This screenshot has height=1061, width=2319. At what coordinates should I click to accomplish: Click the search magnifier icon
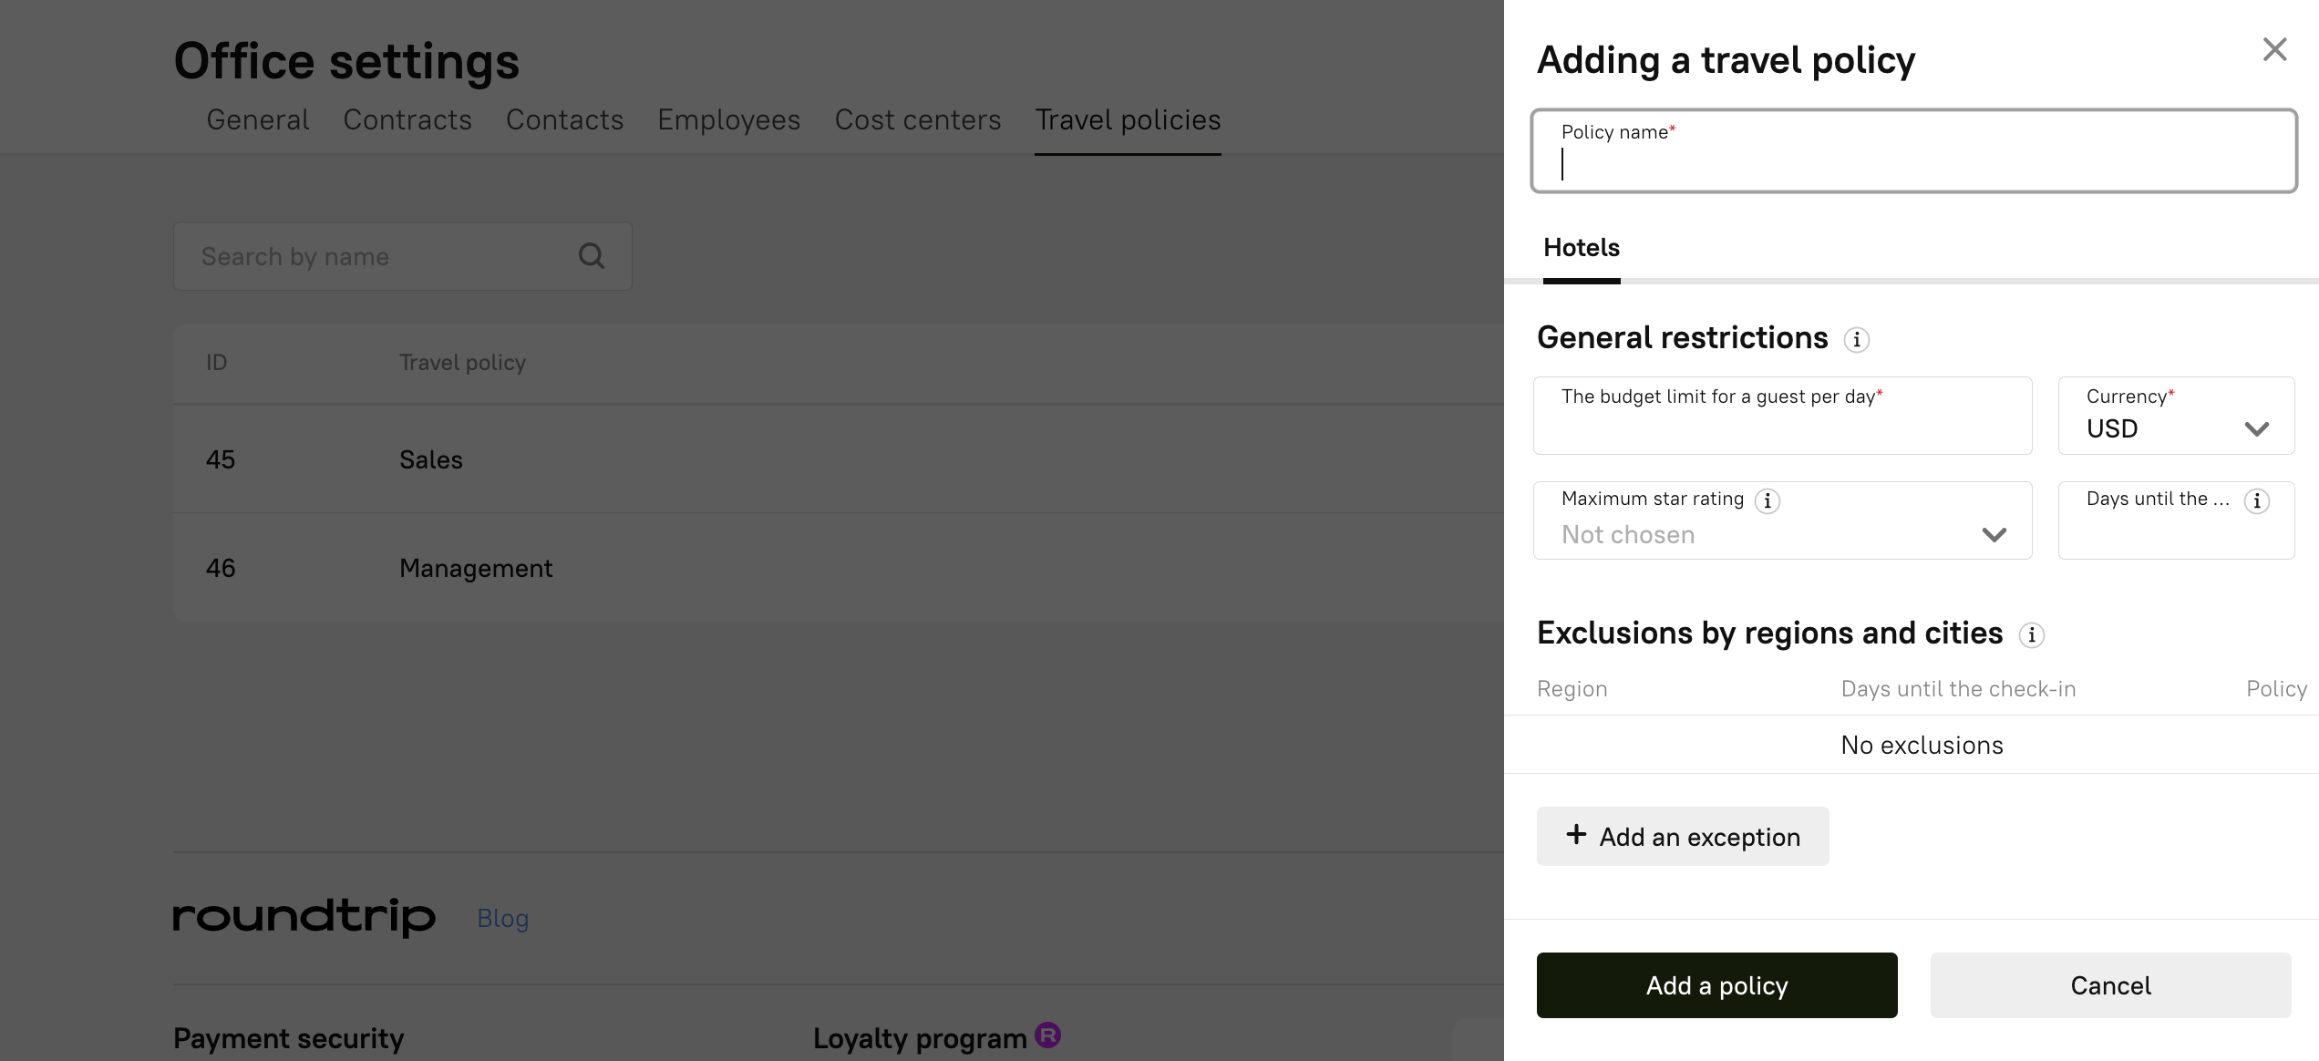(x=592, y=256)
